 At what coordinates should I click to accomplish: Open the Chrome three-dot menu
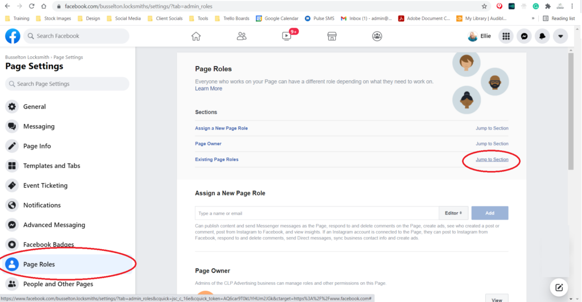pos(572,6)
